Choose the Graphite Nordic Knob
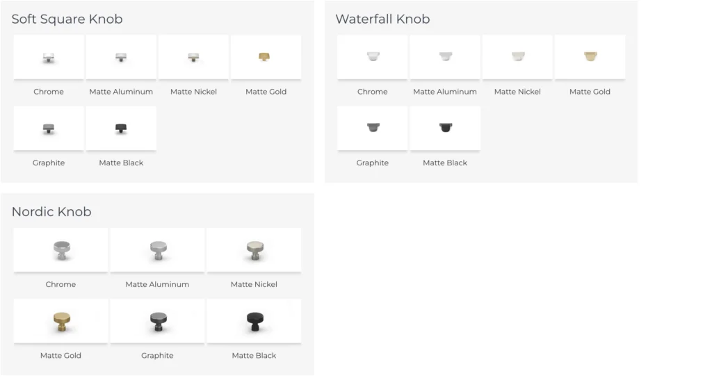The height and width of the screenshot is (378, 712). [157, 321]
